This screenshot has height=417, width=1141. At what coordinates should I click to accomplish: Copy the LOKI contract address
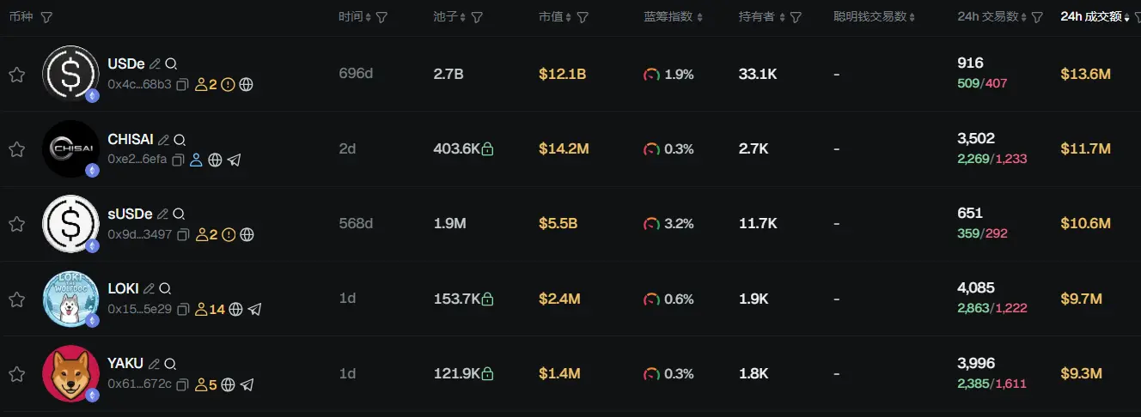(x=183, y=310)
